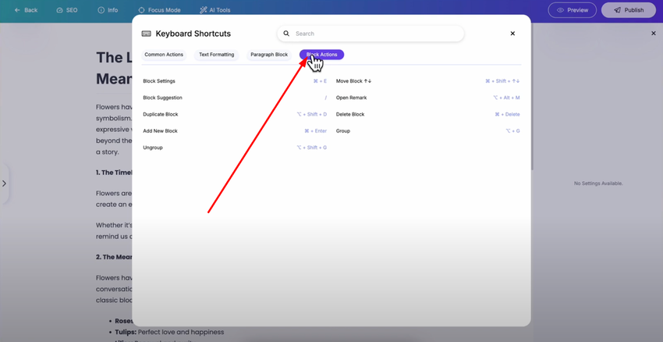Open the Paragraph Block tab

click(x=269, y=55)
